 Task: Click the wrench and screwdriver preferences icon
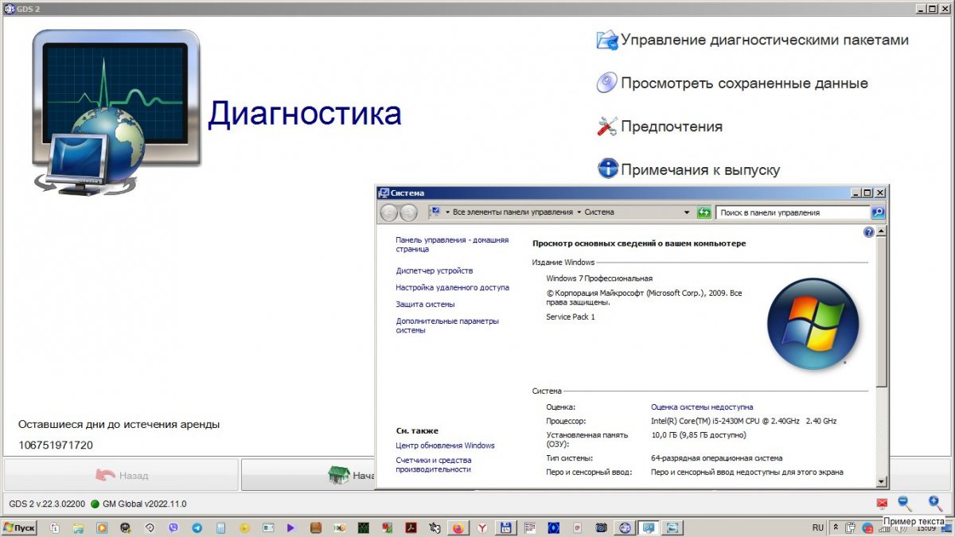[607, 126]
